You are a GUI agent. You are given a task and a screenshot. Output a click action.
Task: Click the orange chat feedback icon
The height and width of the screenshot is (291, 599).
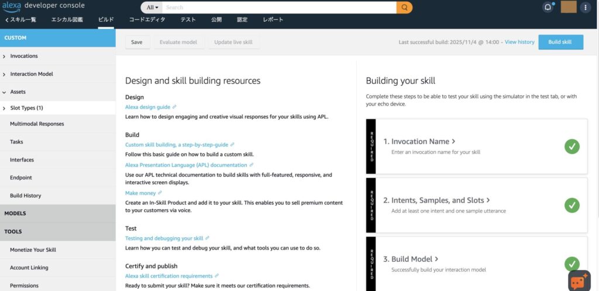pos(579,281)
